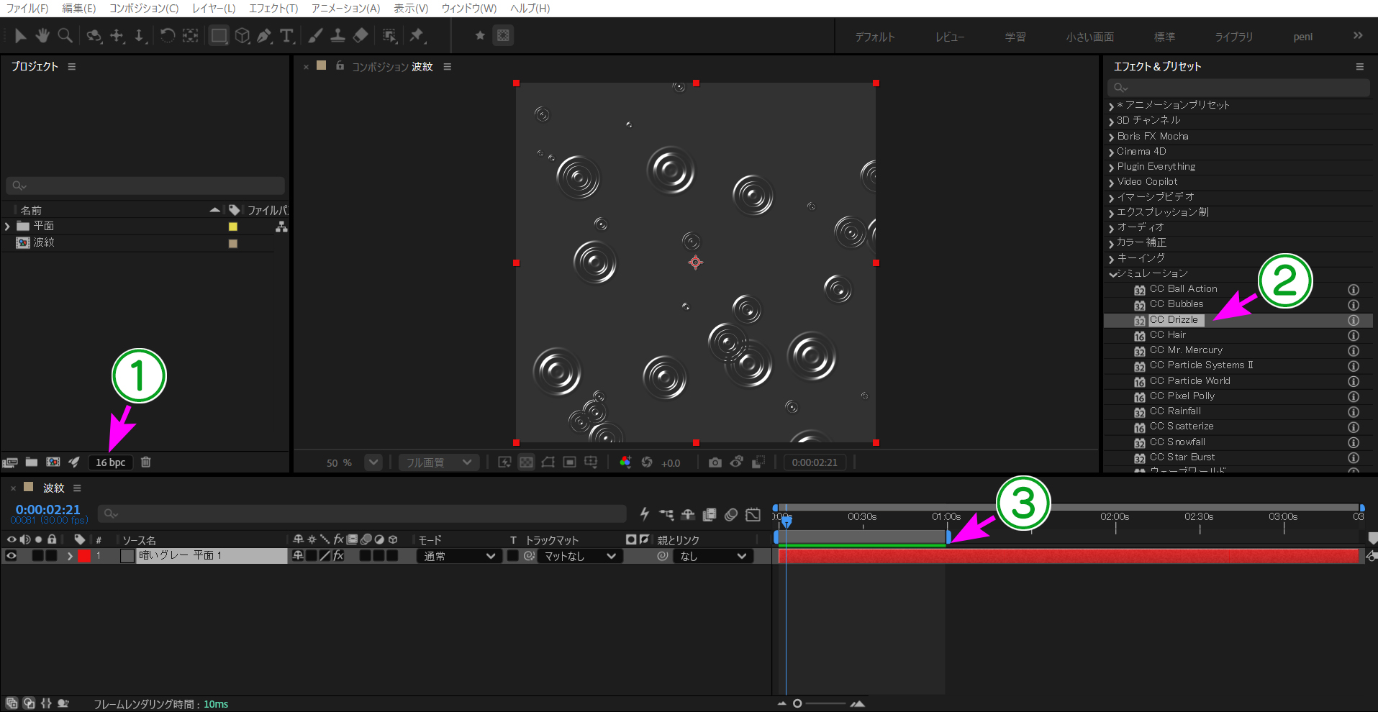Toggle preserve transparency checkbox for layer 1
This screenshot has height=712, width=1378.
point(512,556)
